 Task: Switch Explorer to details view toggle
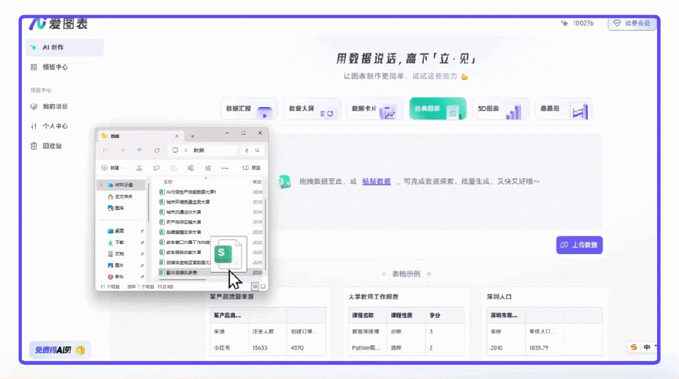[x=255, y=286]
